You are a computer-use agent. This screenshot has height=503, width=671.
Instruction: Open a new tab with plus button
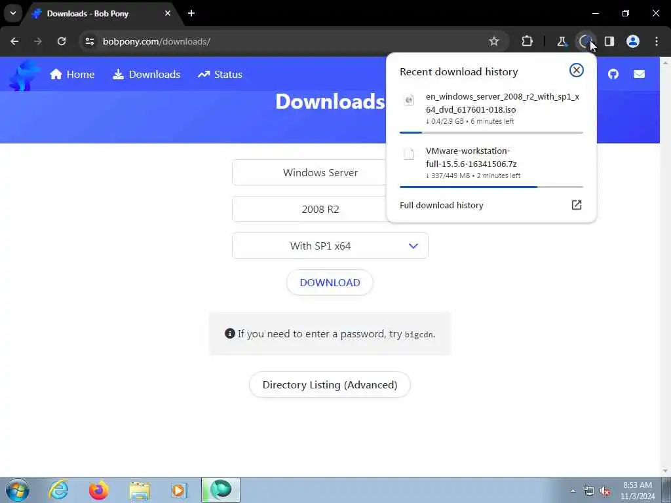pos(191,13)
